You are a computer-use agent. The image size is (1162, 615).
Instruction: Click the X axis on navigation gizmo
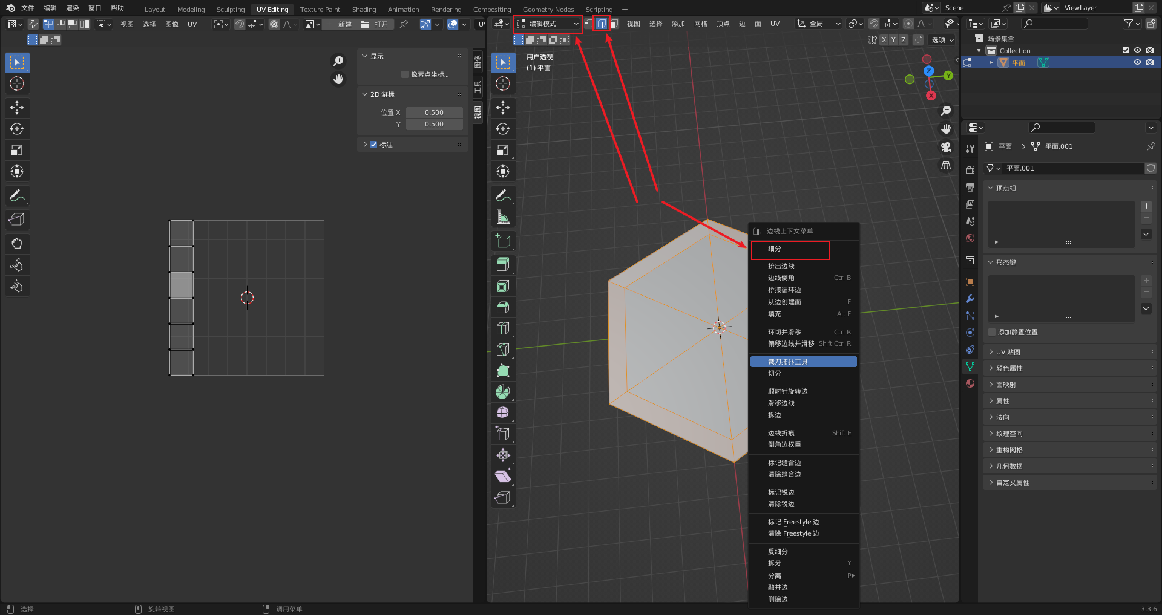coord(931,96)
